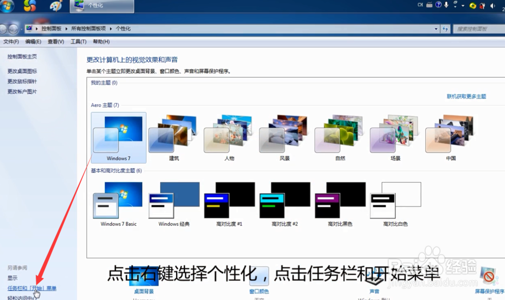The image size is (505, 300).
Task: Select the 个性化 taskbar window button
Action: click(x=102, y=6)
